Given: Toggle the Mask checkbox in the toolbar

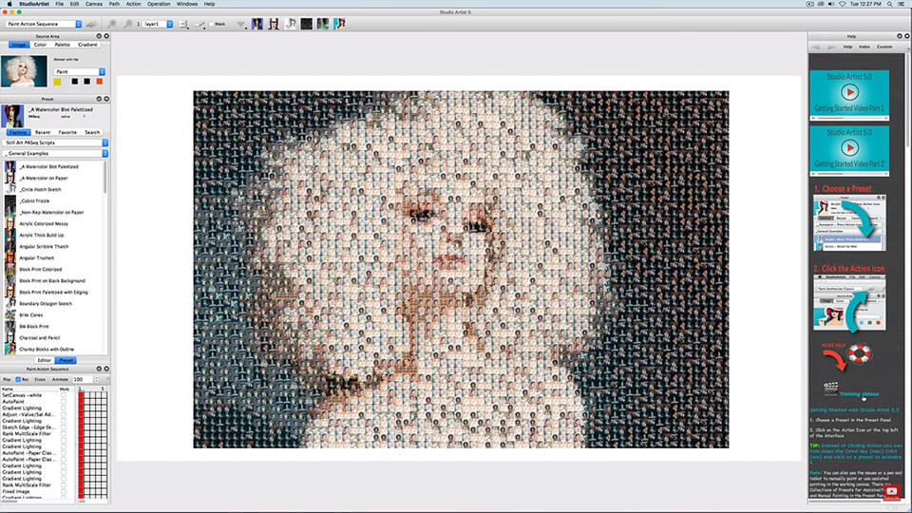Looking at the screenshot, I should 211,24.
